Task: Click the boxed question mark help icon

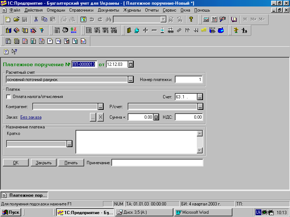Action: [x=6, y=51]
